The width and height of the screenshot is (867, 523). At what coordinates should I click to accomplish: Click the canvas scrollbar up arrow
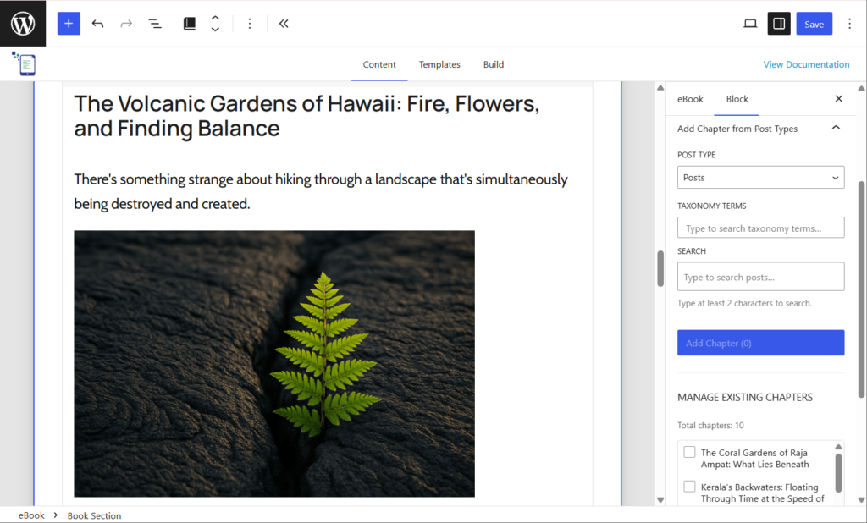[x=660, y=87]
